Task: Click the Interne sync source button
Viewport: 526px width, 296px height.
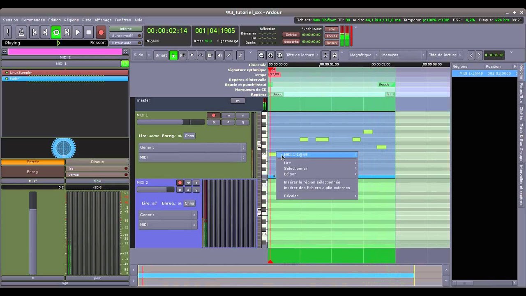Action: point(125,29)
